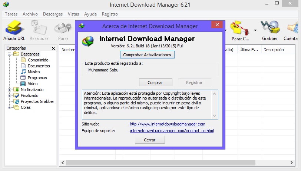301x171 pixels.
Task: Open the internetdownloadmanager.com website link
Action: point(168,124)
